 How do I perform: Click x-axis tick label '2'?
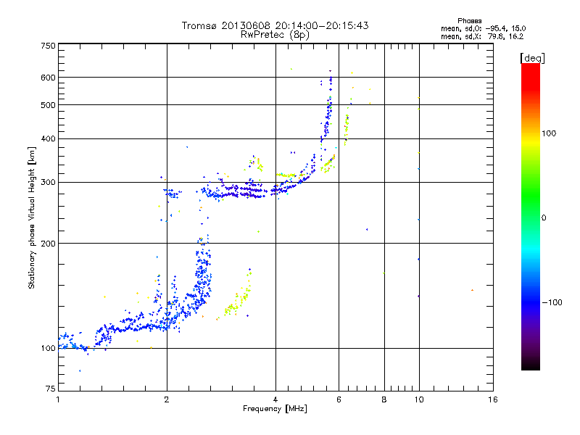[167, 399]
